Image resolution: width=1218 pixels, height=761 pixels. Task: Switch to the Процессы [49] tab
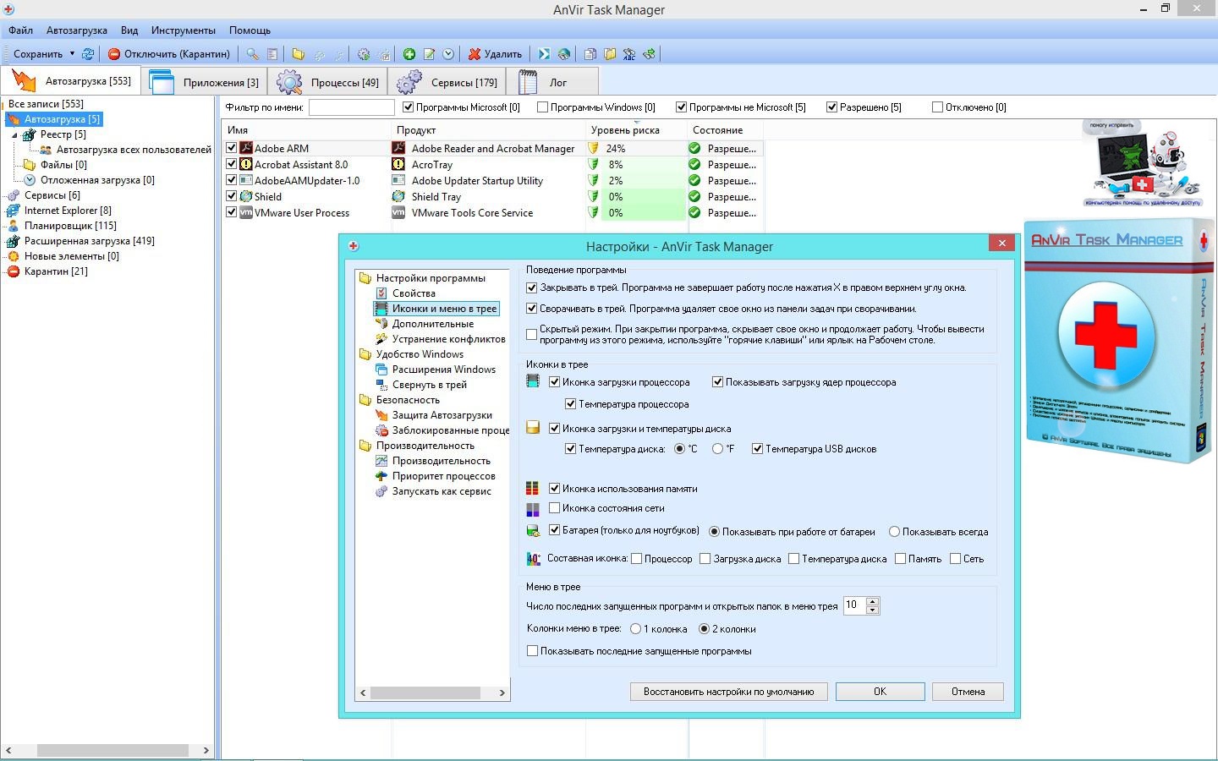[x=328, y=82]
